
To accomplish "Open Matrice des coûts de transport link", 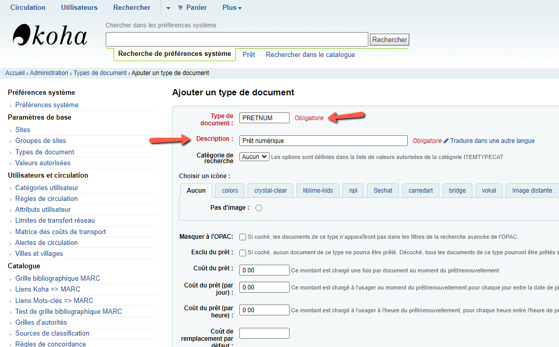I will tap(61, 232).
